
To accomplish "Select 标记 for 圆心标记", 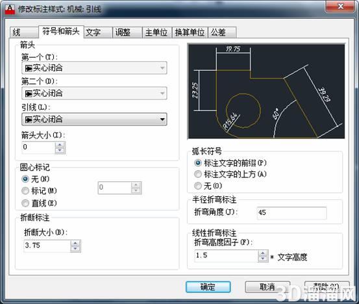I will pos(25,190).
